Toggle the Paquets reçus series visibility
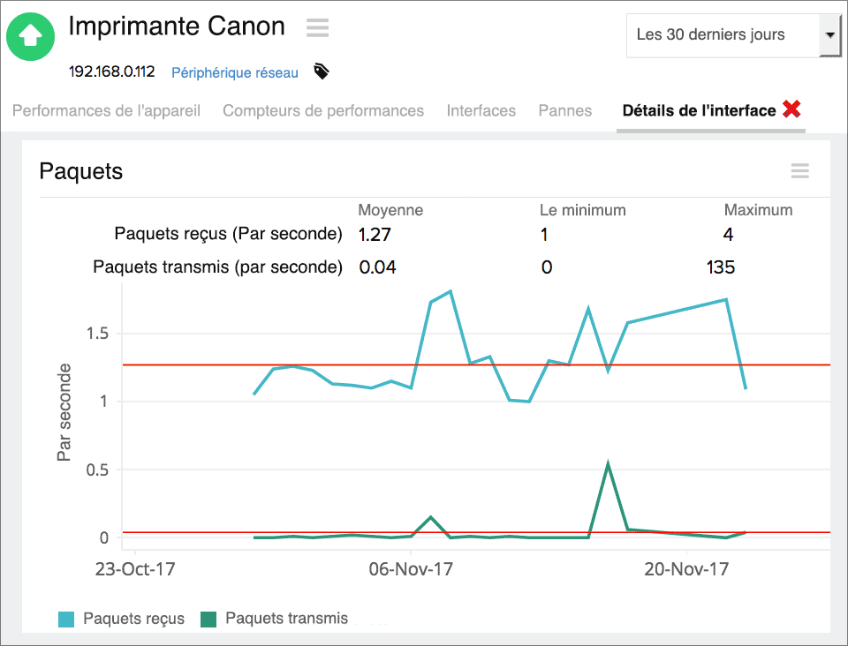Viewport: 848px width, 646px height. (121, 619)
